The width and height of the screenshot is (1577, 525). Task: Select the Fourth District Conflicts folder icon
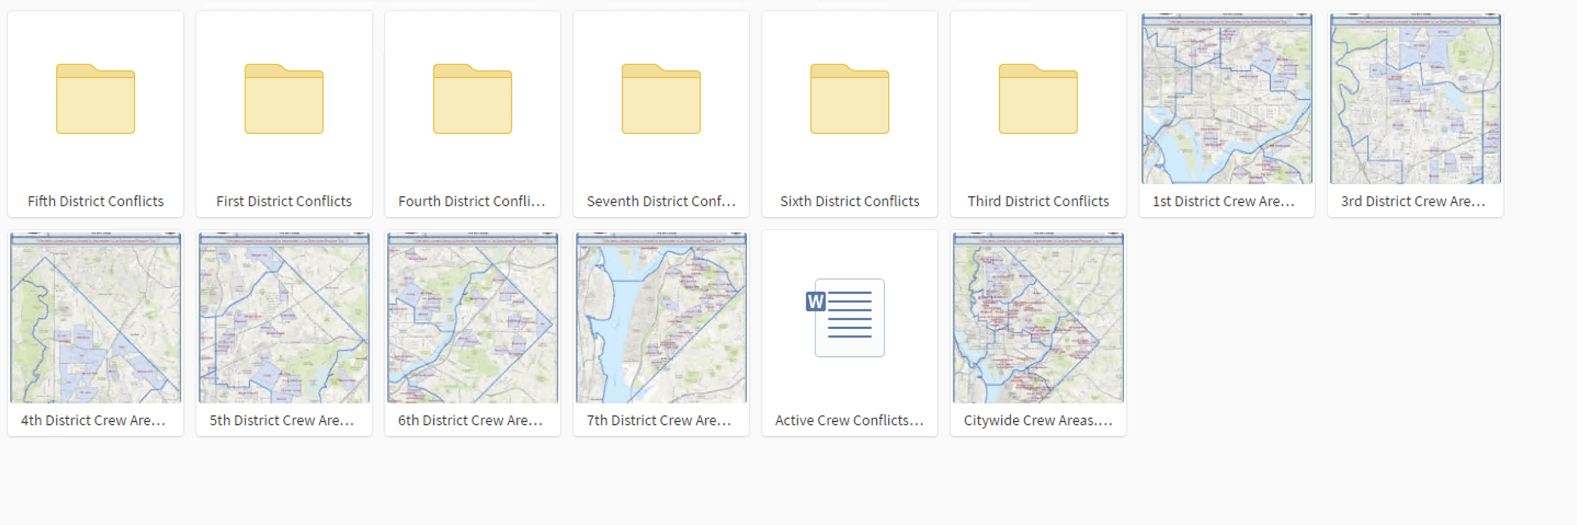click(x=473, y=99)
